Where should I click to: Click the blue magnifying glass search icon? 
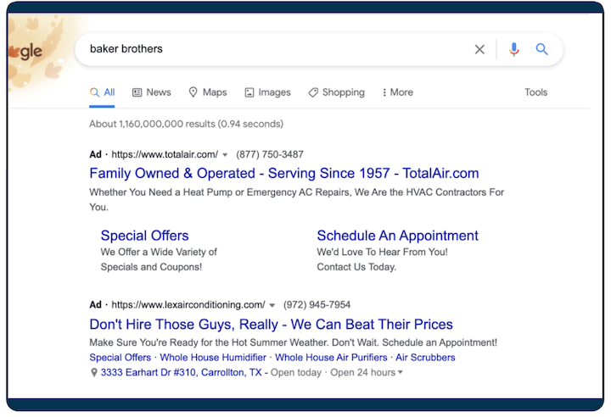click(x=541, y=49)
